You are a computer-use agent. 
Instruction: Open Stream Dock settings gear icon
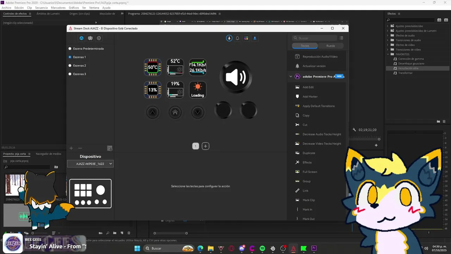pyautogui.click(x=99, y=38)
